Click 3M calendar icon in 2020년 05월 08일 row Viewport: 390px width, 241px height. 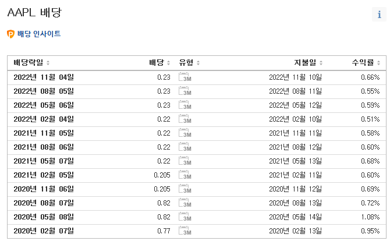185,217
